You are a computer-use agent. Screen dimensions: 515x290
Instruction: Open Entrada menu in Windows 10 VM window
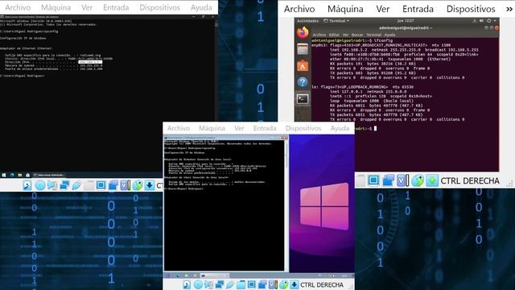[x=116, y=7]
